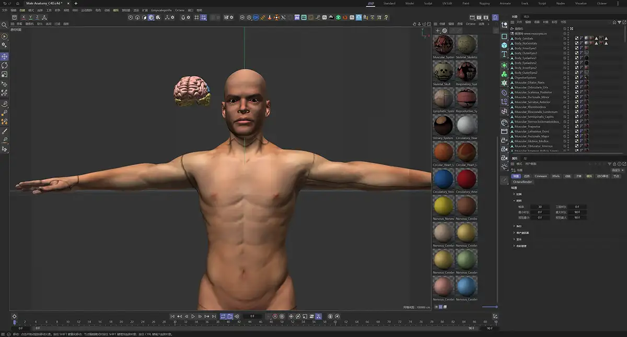Image resolution: width=627 pixels, height=337 pixels.
Task: Switch to the Sculpt layout tab
Action: point(427,3)
